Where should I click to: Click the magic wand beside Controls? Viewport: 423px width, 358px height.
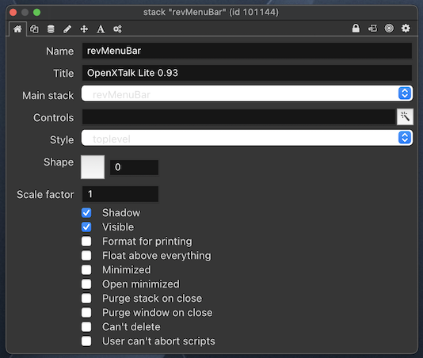click(405, 116)
